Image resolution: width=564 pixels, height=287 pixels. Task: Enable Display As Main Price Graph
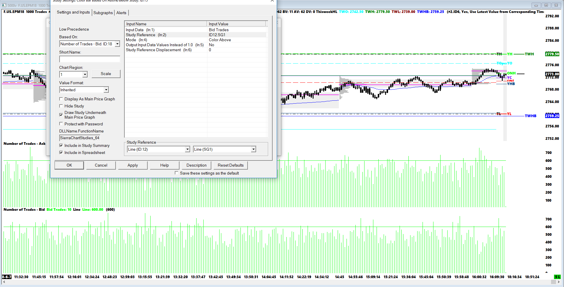pyautogui.click(x=61, y=99)
